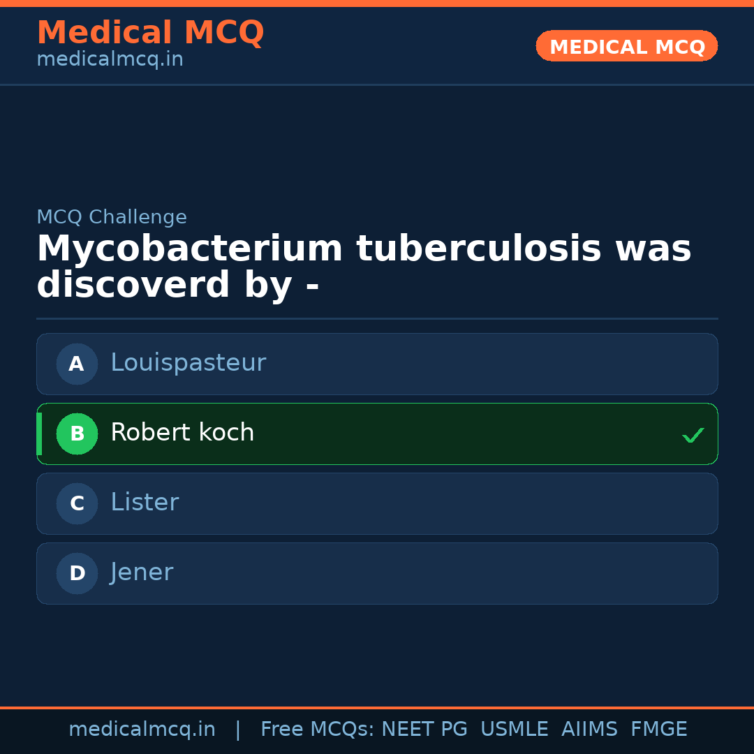Click the question text about Mycobacterium tuberculosis
The image size is (754, 754).
coord(363,265)
